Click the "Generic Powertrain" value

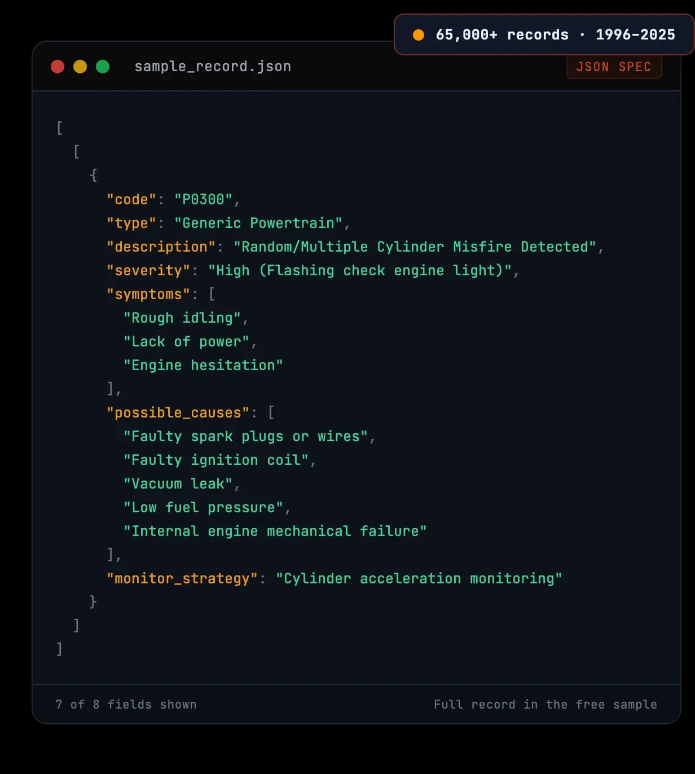(x=258, y=223)
